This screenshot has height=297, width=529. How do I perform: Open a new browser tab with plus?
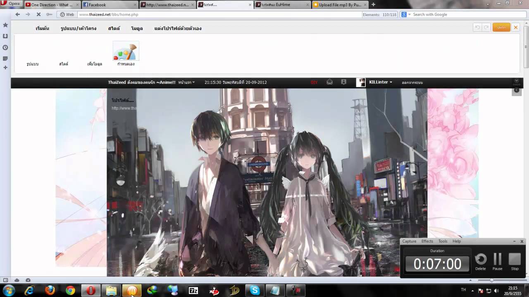pyautogui.click(x=374, y=5)
